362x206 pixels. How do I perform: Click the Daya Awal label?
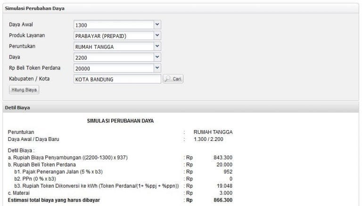(21, 25)
